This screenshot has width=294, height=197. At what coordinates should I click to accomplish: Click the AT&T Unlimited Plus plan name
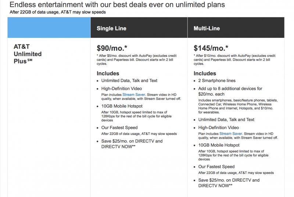pyautogui.click(x=28, y=54)
